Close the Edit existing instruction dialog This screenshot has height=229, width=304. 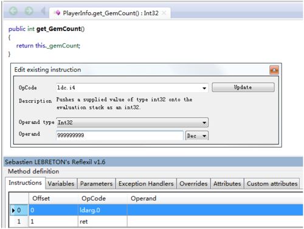[x=274, y=70]
